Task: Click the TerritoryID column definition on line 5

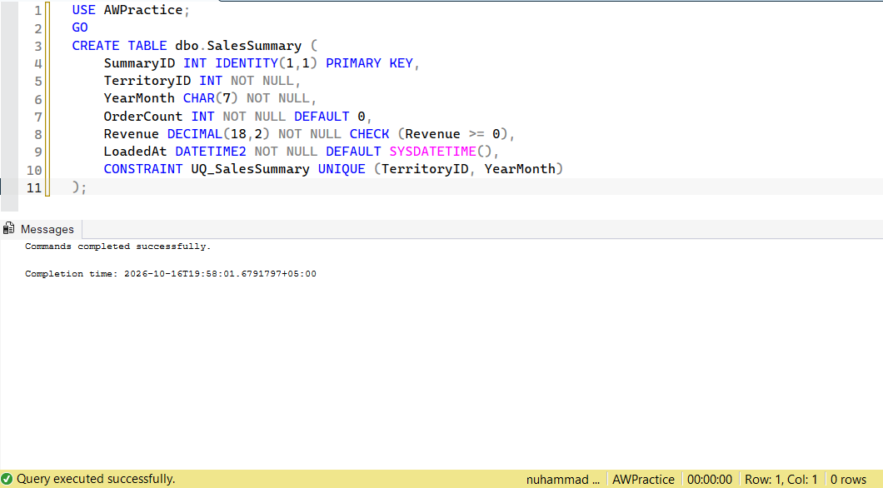Action: point(202,81)
